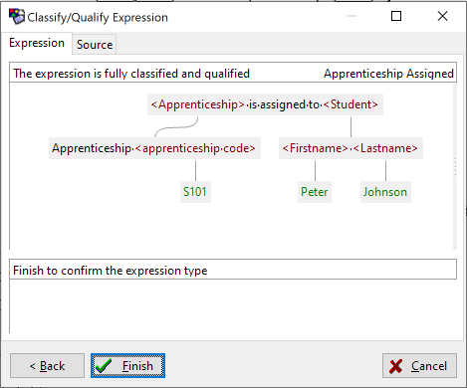Close the Classify/Qualify Expression window
The width and height of the screenshot is (467, 388).
[442, 16]
